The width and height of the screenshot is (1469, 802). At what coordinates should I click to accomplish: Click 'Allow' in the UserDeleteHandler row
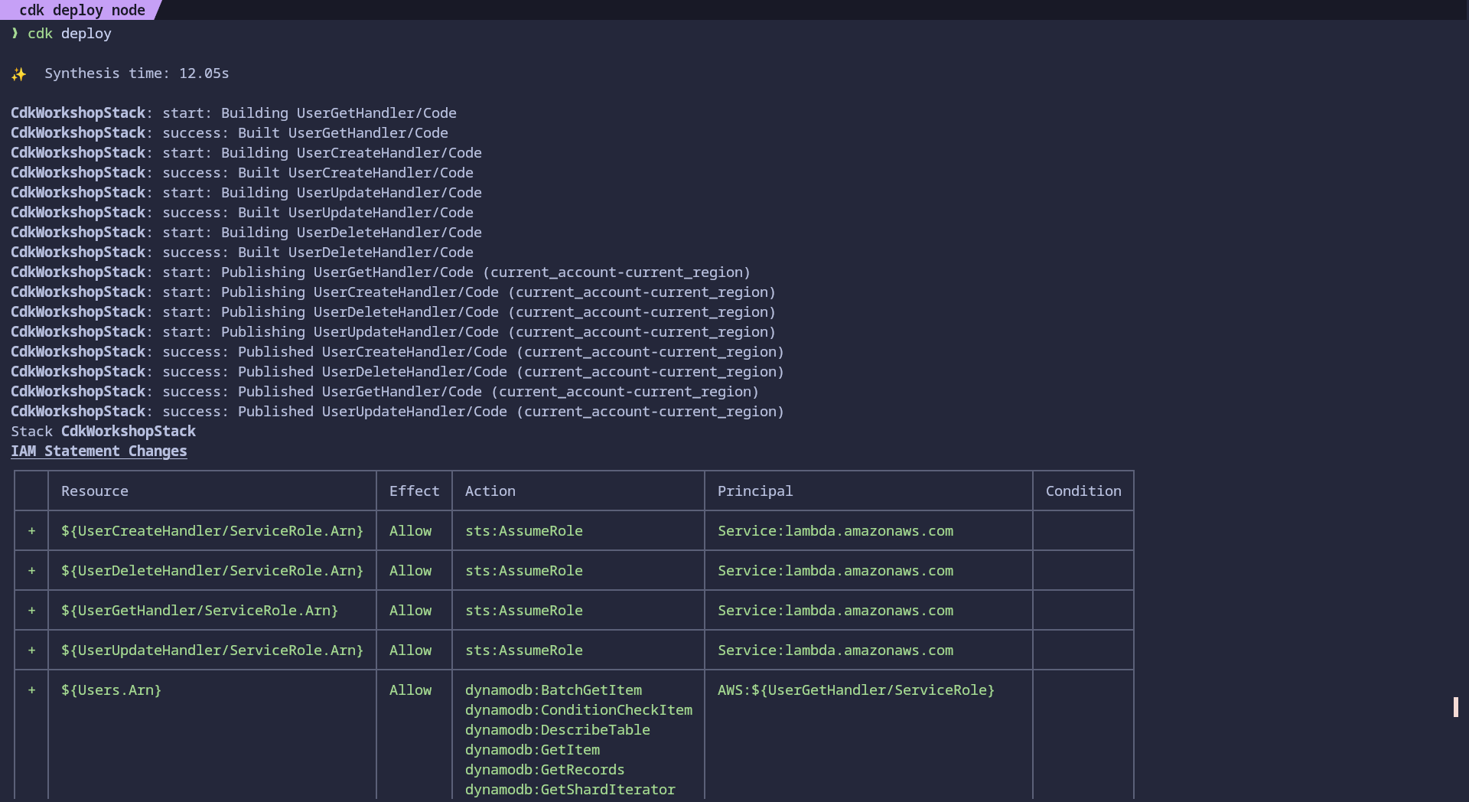click(411, 571)
